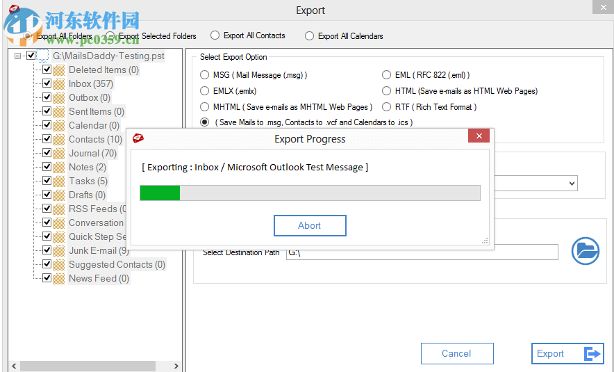This screenshot has width=614, height=372.
Task: Click the Select Destination Path field
Action: point(422,252)
